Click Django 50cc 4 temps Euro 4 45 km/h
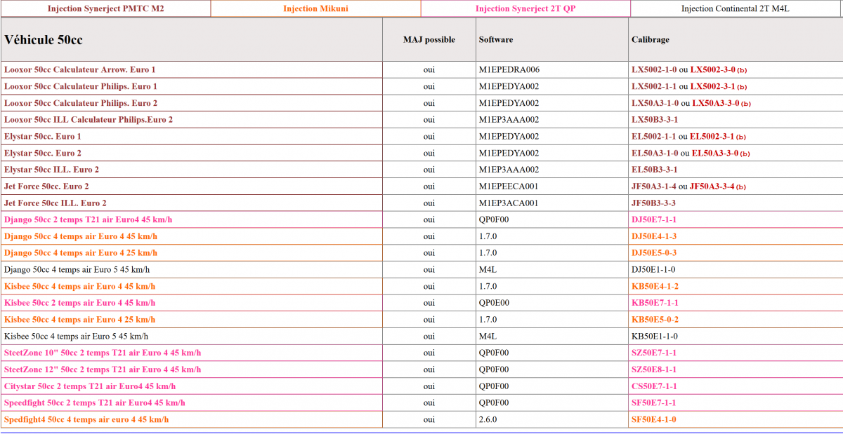The height and width of the screenshot is (434, 843). tap(81, 236)
